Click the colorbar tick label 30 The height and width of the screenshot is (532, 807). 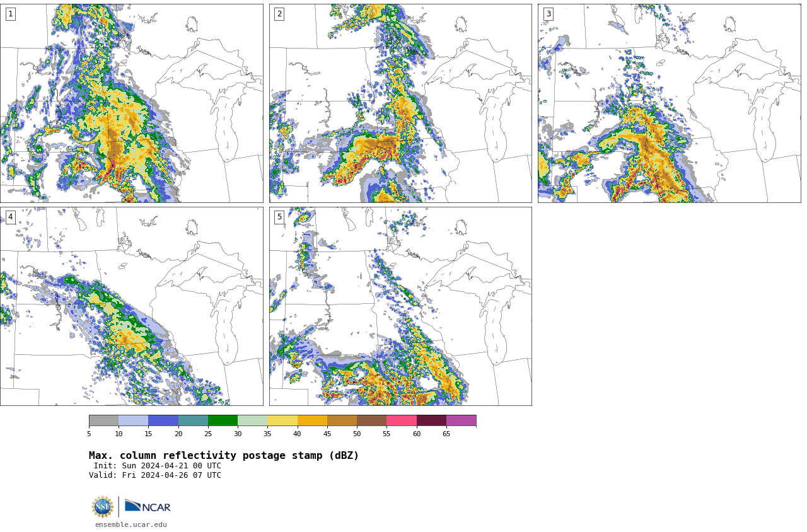tap(238, 434)
